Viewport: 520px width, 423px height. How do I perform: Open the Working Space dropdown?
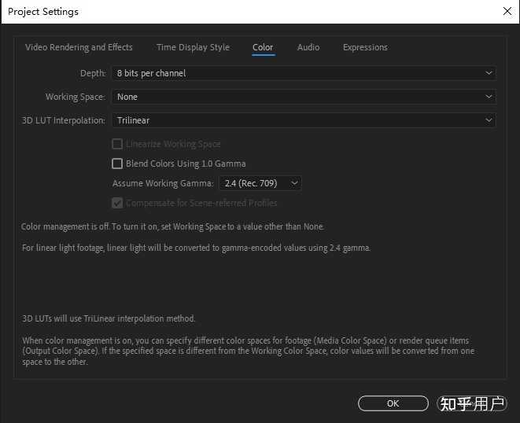[303, 97]
